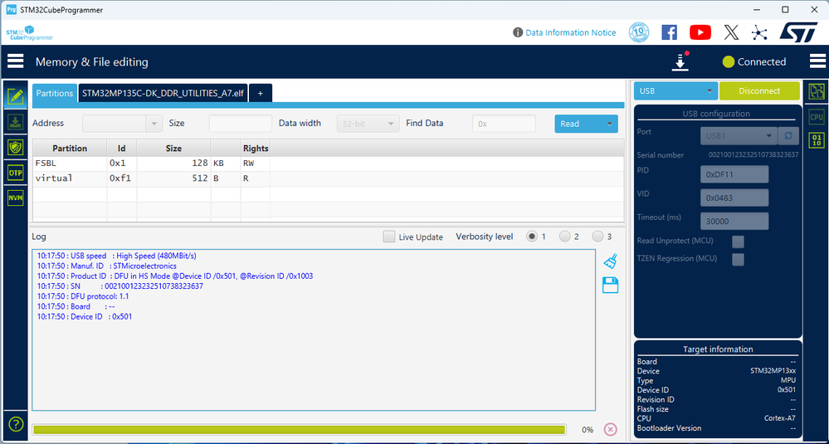Open the Erasing & Programming download icon
The image size is (829, 444).
15,123
